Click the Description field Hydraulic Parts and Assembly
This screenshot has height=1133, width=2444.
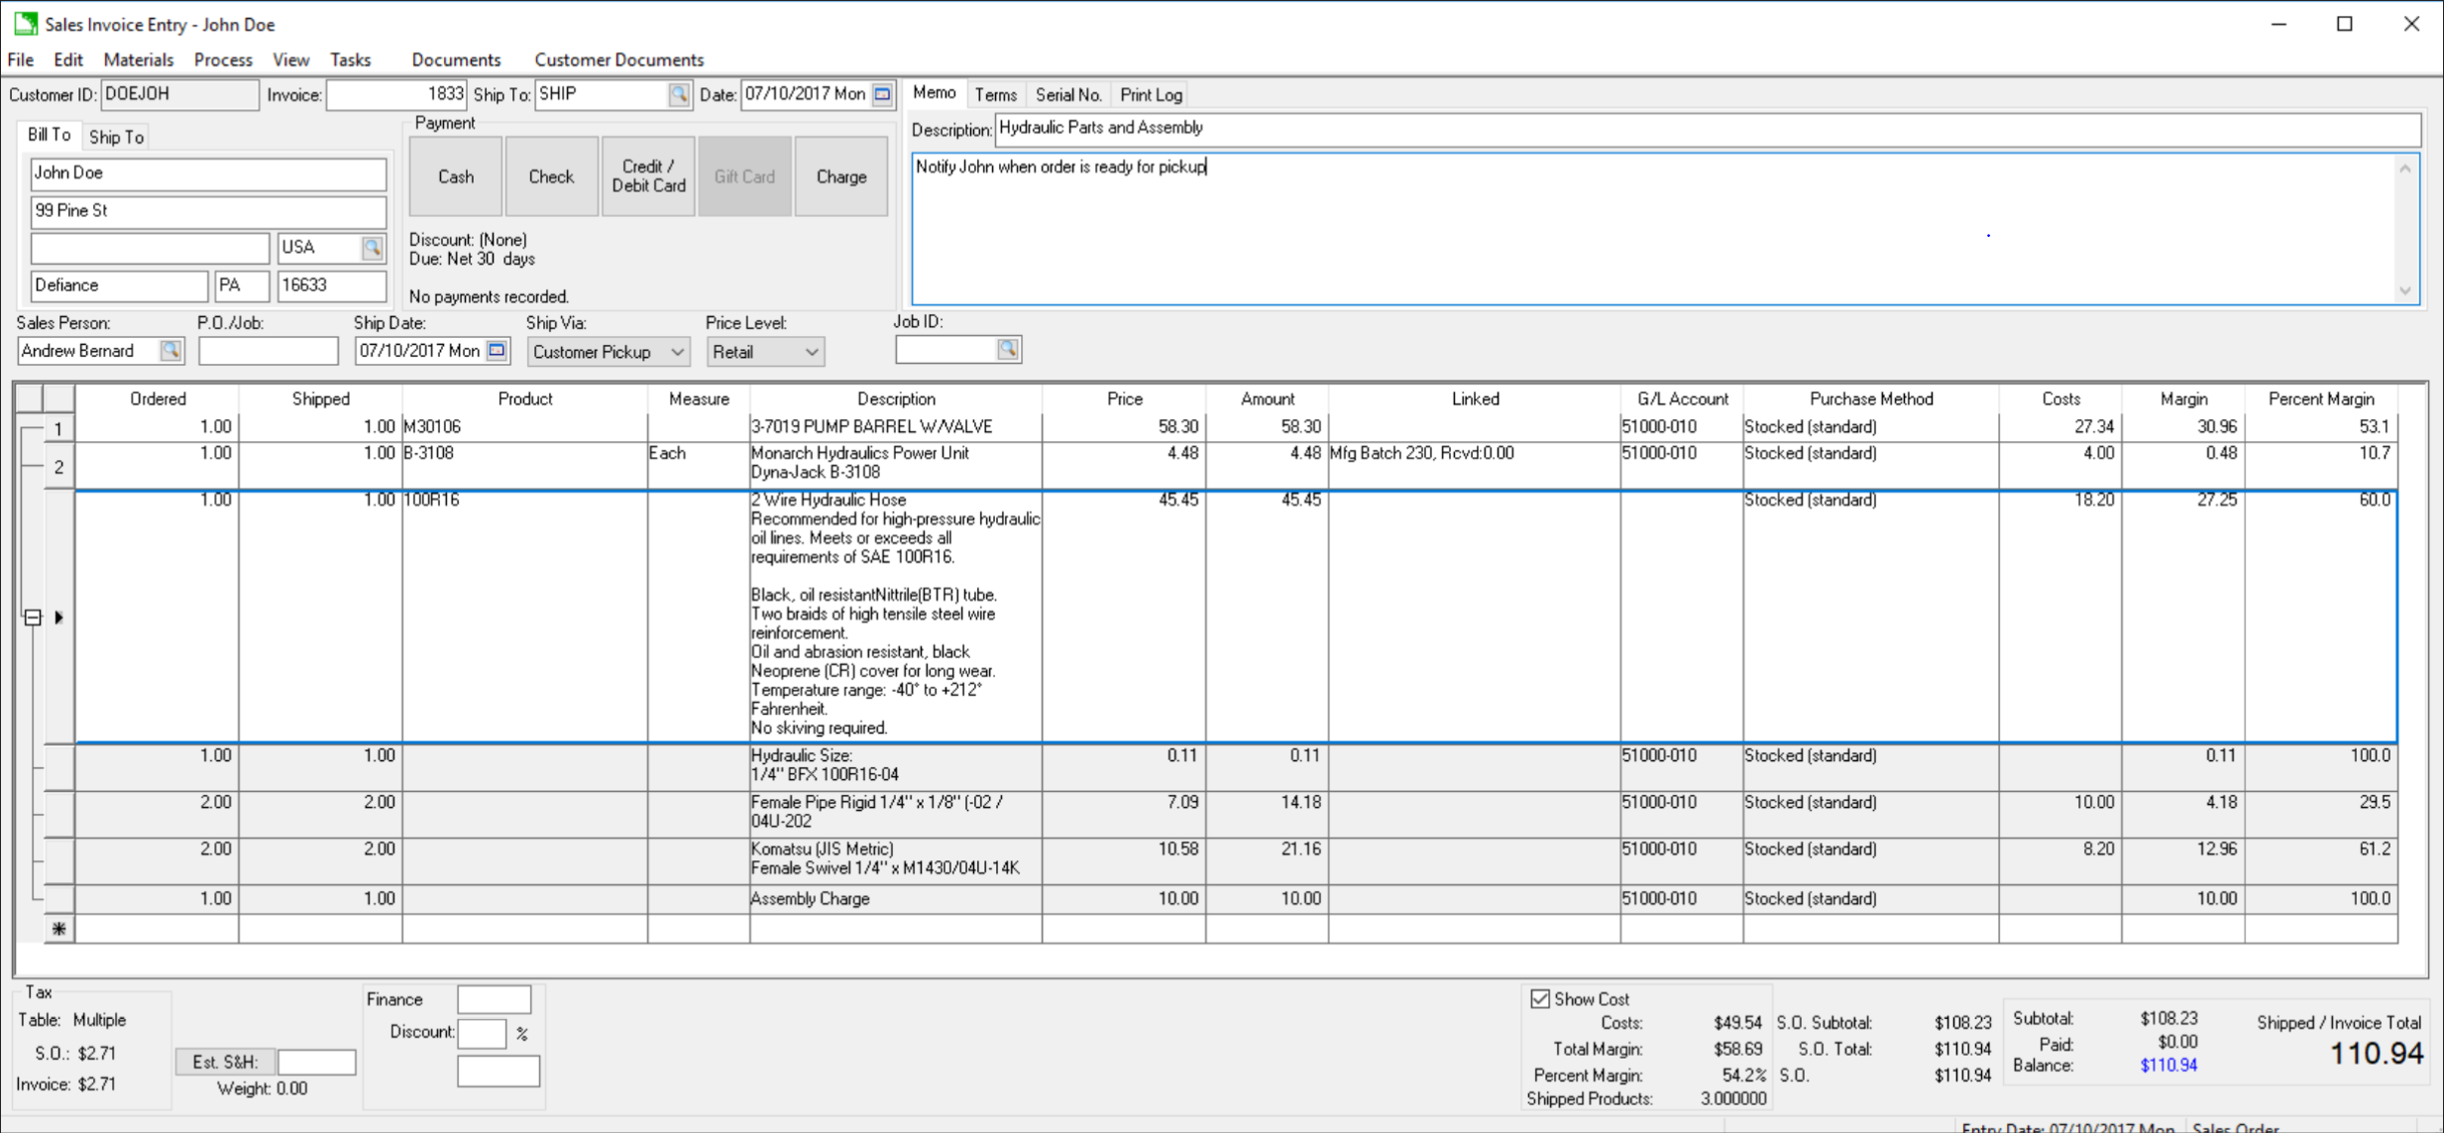point(1708,128)
